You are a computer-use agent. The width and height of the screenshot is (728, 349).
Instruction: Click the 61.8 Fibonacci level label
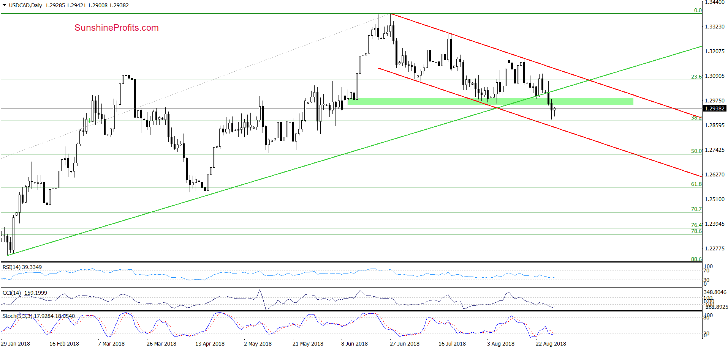696,184
